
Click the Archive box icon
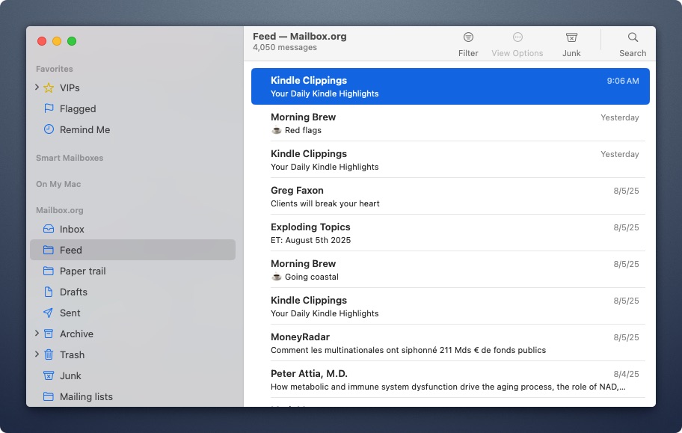point(49,334)
